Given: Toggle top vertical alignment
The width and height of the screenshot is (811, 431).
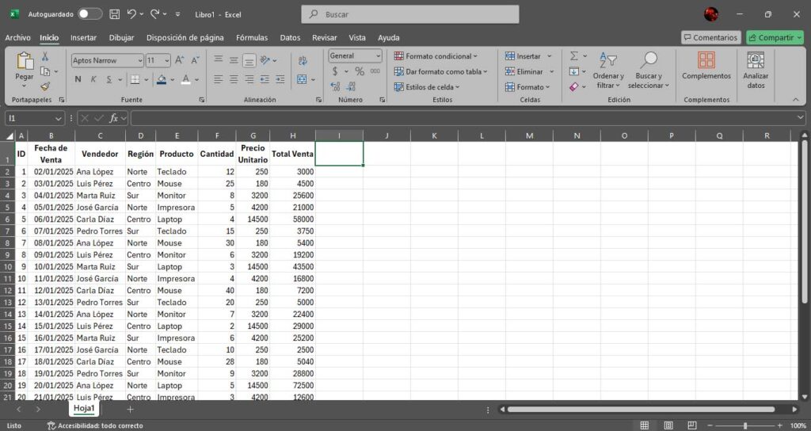Looking at the screenshot, I should click(219, 60).
